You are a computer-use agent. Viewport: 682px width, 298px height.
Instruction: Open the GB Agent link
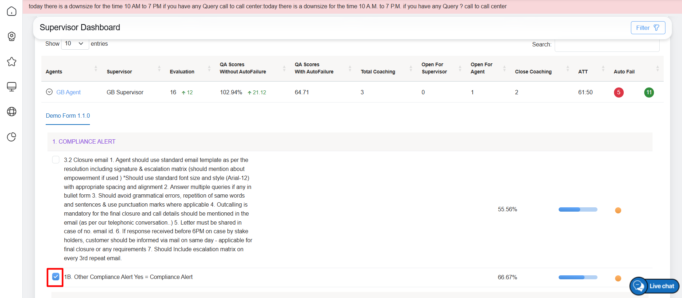pos(68,92)
